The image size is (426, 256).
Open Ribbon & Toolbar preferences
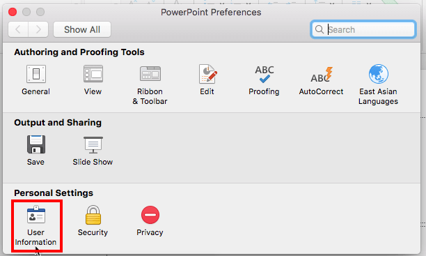pyautogui.click(x=150, y=84)
